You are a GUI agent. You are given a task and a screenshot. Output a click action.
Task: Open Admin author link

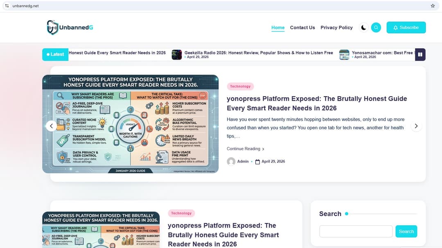[x=243, y=162]
